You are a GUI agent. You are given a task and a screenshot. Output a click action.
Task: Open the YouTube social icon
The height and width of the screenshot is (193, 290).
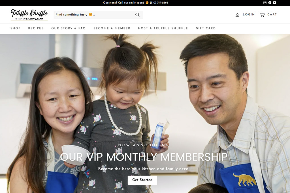coord(275,3)
